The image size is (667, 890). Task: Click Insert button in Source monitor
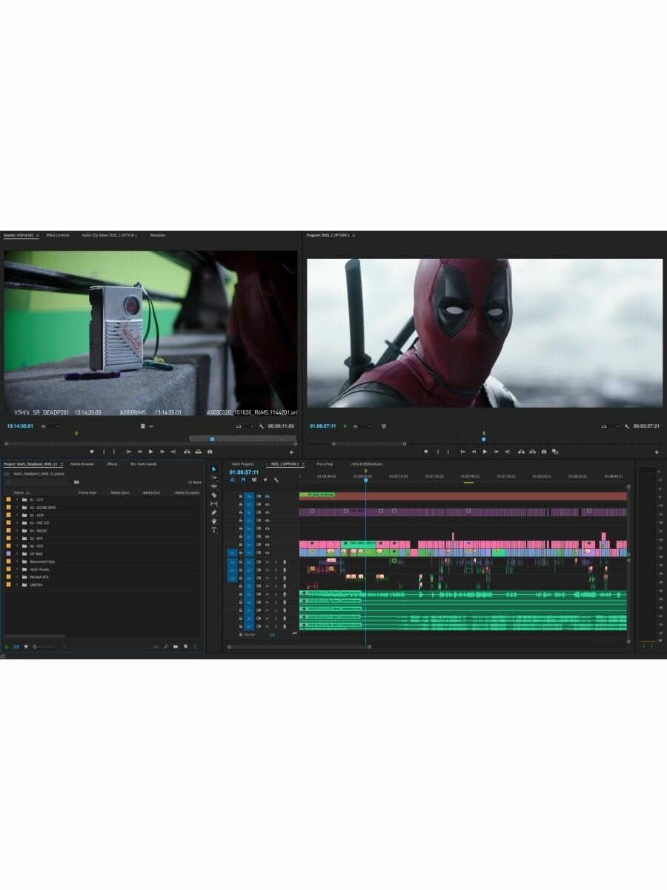coord(187,452)
